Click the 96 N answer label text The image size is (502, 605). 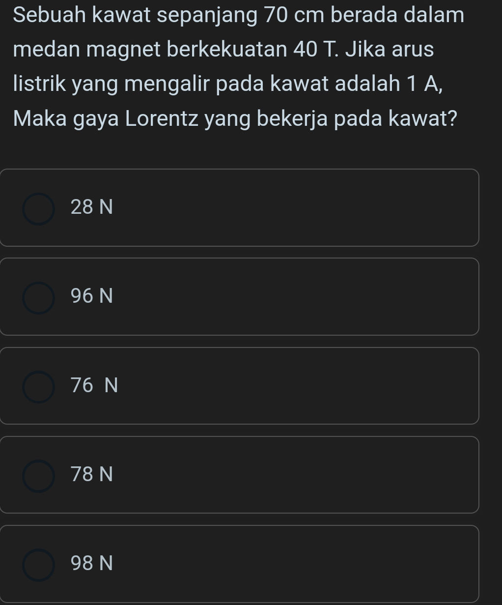click(x=91, y=296)
